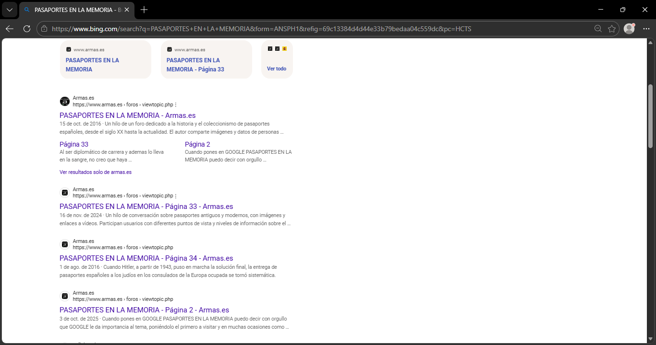Open new tab with plus icon
The image size is (656, 345).
[144, 10]
